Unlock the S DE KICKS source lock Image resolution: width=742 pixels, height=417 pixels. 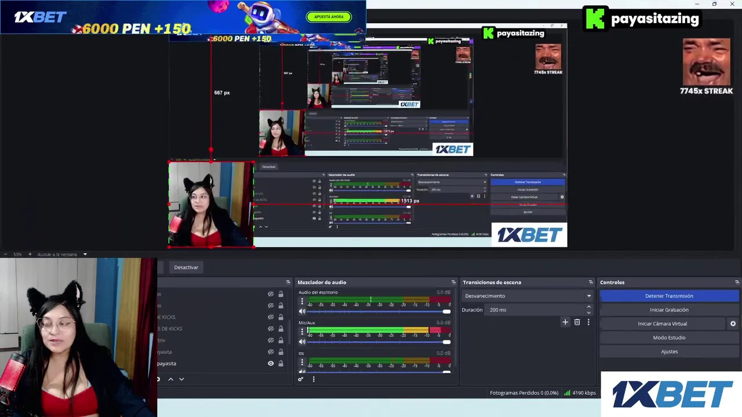pyautogui.click(x=281, y=329)
